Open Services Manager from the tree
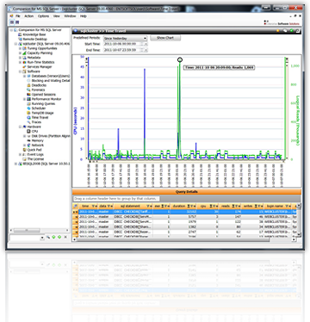The image size is (310, 322). [x=40, y=66]
